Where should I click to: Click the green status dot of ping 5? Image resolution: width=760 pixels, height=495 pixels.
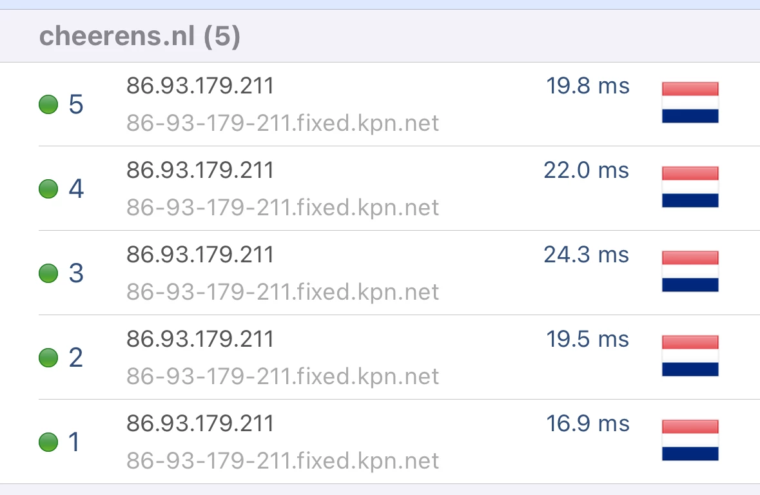coord(48,104)
